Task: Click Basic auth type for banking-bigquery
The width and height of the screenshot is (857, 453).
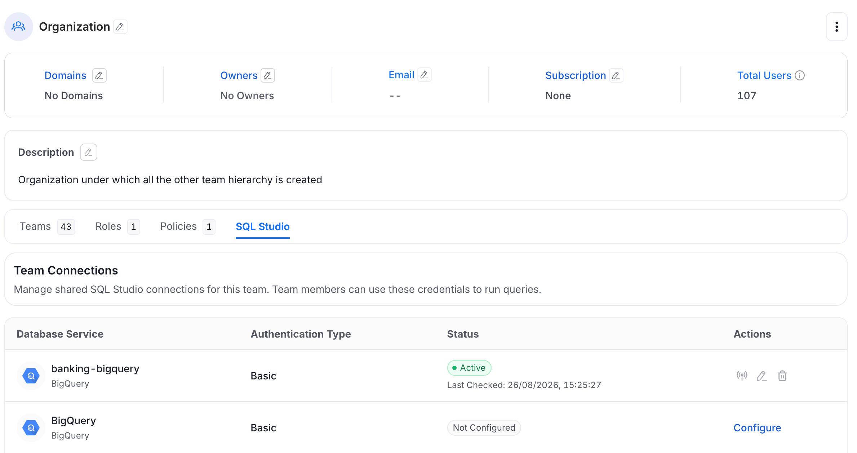Action: coord(263,376)
